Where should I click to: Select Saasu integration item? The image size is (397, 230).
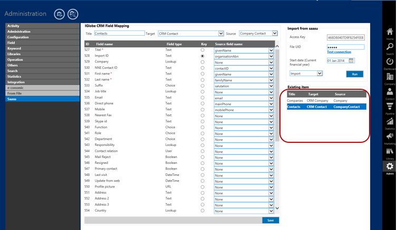click(x=42, y=99)
